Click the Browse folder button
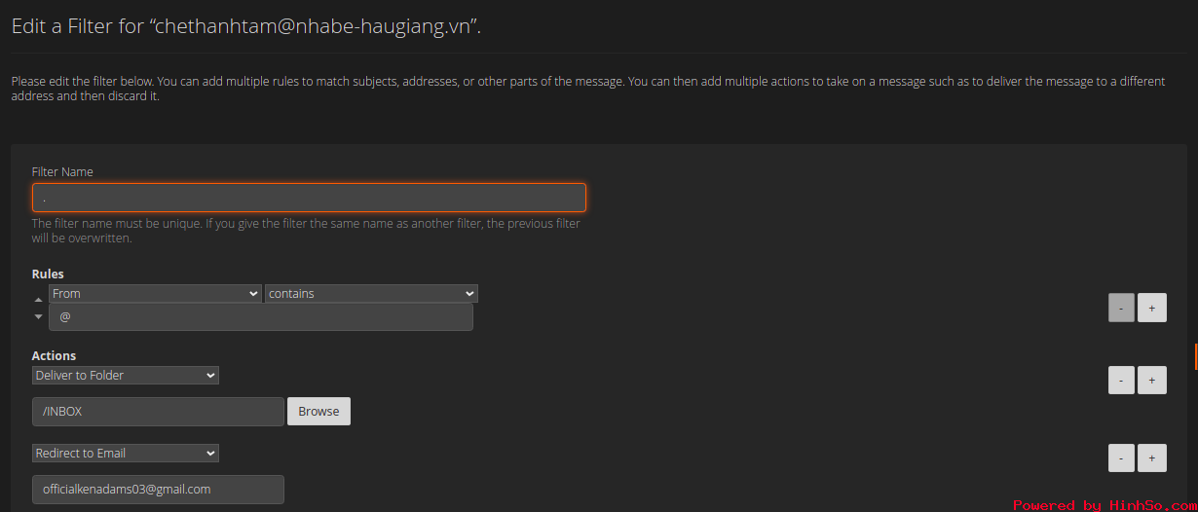Viewport: 1198px width, 512px height. 318,411
